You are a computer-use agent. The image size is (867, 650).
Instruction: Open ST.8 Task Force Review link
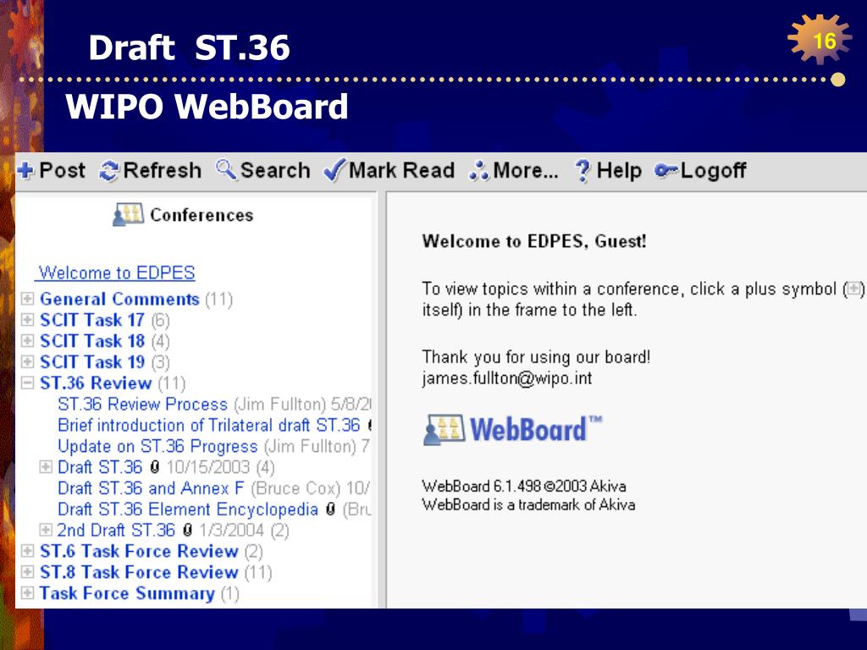coord(139,572)
